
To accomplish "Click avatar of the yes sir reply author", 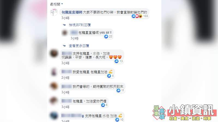I will coord(65,33).
